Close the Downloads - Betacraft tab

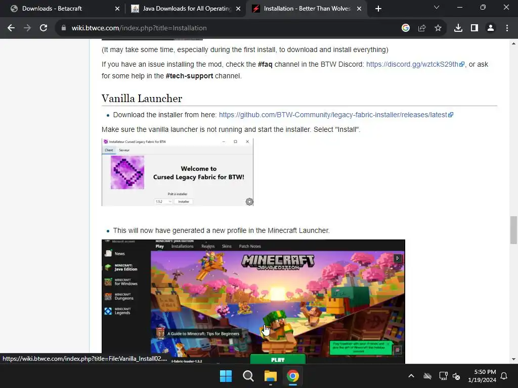click(x=117, y=9)
